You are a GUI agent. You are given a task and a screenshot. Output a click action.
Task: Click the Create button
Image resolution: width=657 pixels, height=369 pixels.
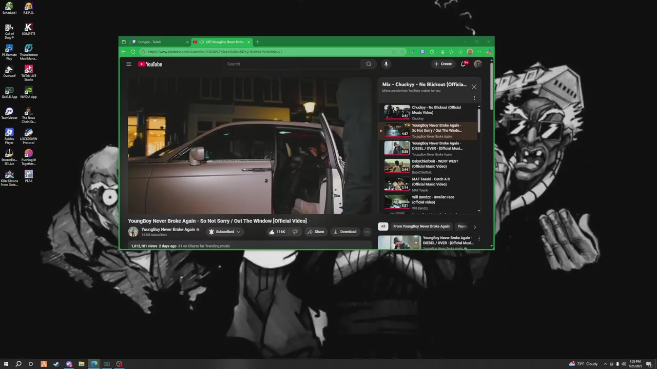coord(443,64)
